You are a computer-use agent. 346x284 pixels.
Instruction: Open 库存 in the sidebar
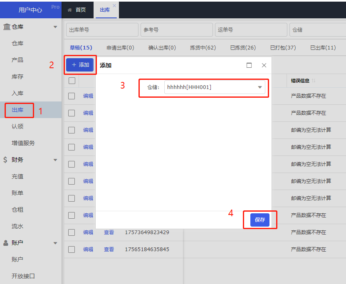pos(17,77)
